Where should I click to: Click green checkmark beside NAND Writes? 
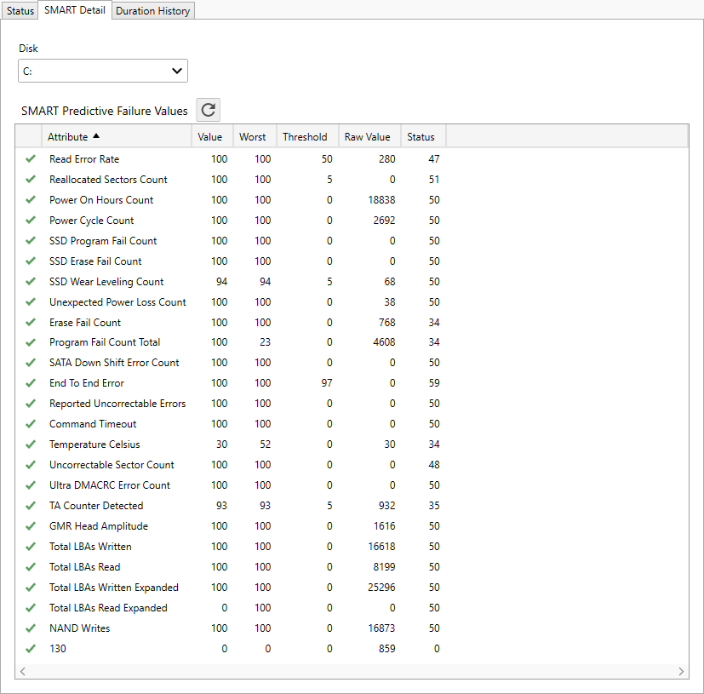31,628
